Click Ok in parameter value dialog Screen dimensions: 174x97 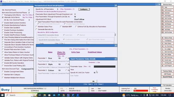(x=93, y=81)
